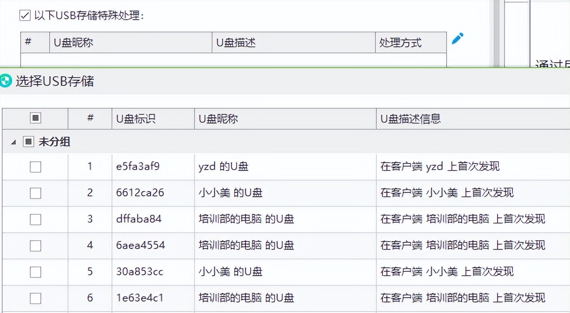Click the select-all checkbox in the table header
The image size is (570, 313).
tap(35, 118)
